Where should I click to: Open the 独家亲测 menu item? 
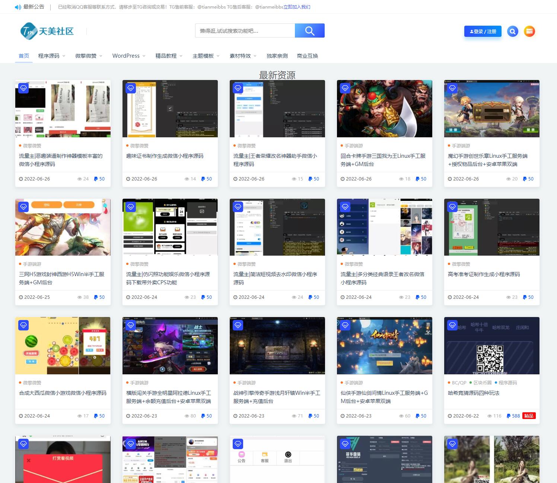[277, 56]
